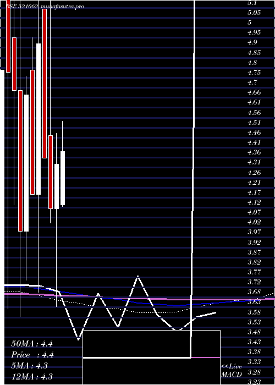Select the 4.9 price axis label
This screenshot has height=385, width=275.
click(252, 42)
